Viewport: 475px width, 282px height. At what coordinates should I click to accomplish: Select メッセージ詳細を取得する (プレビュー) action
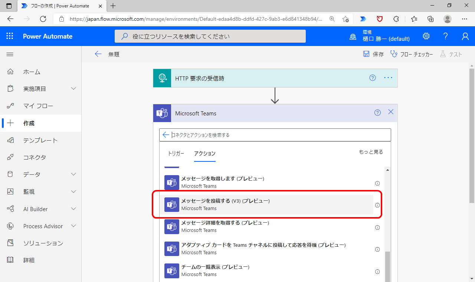(x=267, y=227)
